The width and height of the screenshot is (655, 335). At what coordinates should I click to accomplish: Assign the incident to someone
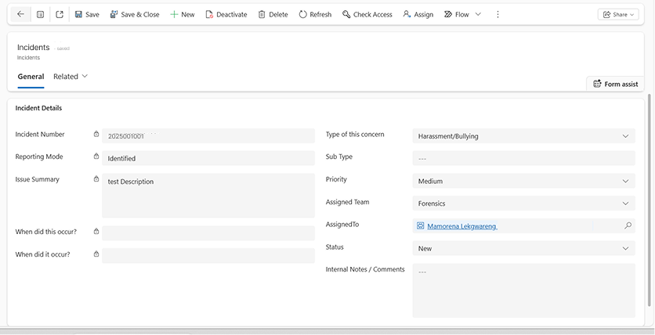point(418,14)
